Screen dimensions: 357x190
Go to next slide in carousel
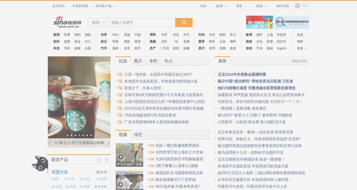(109, 143)
